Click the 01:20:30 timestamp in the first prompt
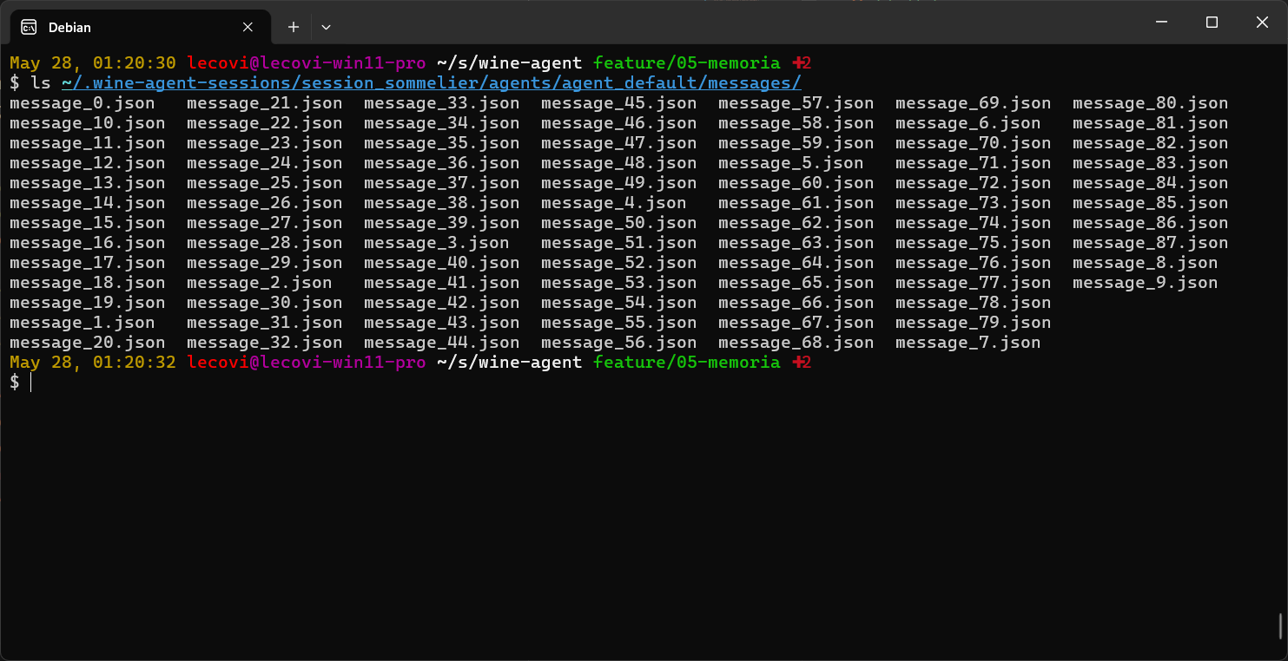Viewport: 1288px width, 661px height. pyautogui.click(x=135, y=63)
